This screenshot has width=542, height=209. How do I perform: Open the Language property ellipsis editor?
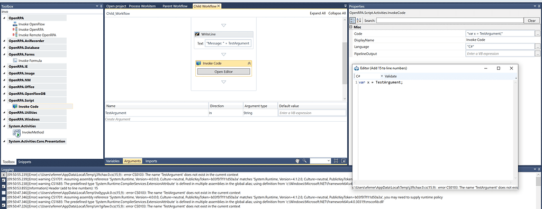(x=537, y=46)
